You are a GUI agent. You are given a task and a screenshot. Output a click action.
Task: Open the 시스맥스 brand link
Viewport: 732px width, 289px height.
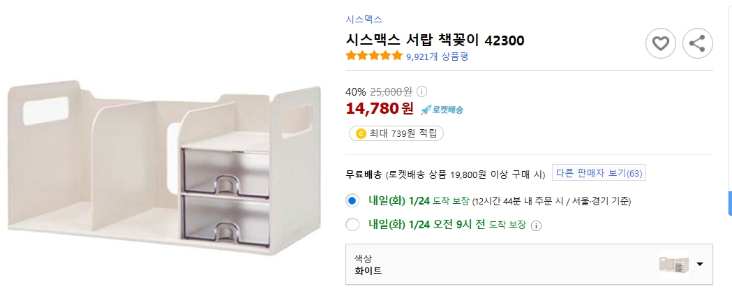(x=364, y=20)
